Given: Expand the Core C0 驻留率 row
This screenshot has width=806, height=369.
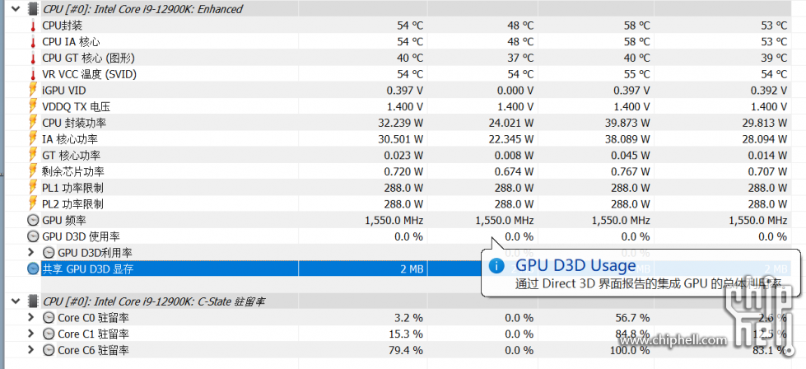Looking at the screenshot, I should 30,318.
